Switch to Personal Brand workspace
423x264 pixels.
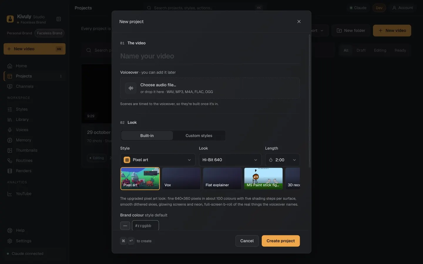[19, 33]
